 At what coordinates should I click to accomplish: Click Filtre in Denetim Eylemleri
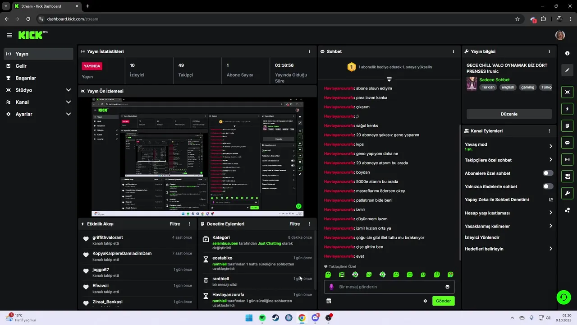click(x=294, y=224)
